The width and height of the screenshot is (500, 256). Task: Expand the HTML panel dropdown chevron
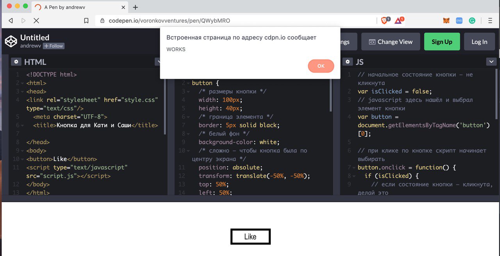(158, 62)
